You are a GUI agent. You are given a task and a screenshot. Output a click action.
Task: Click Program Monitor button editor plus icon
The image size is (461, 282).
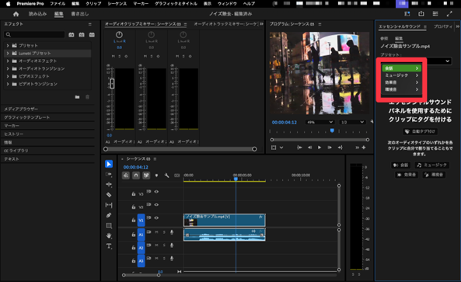point(364,148)
